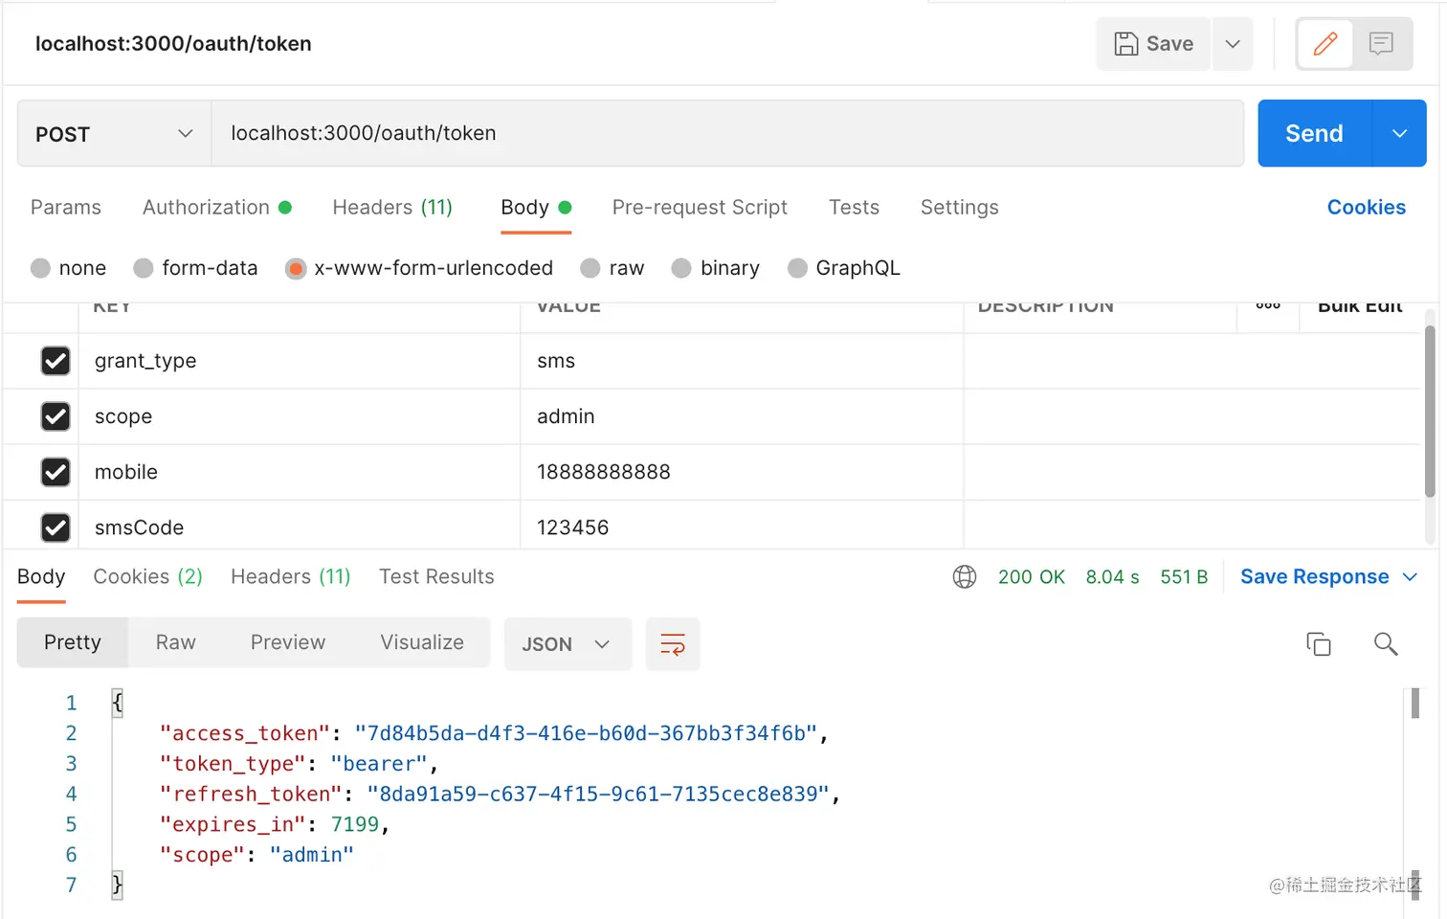Toggle word wrap in response
1447x919 pixels.
pyautogui.click(x=673, y=644)
